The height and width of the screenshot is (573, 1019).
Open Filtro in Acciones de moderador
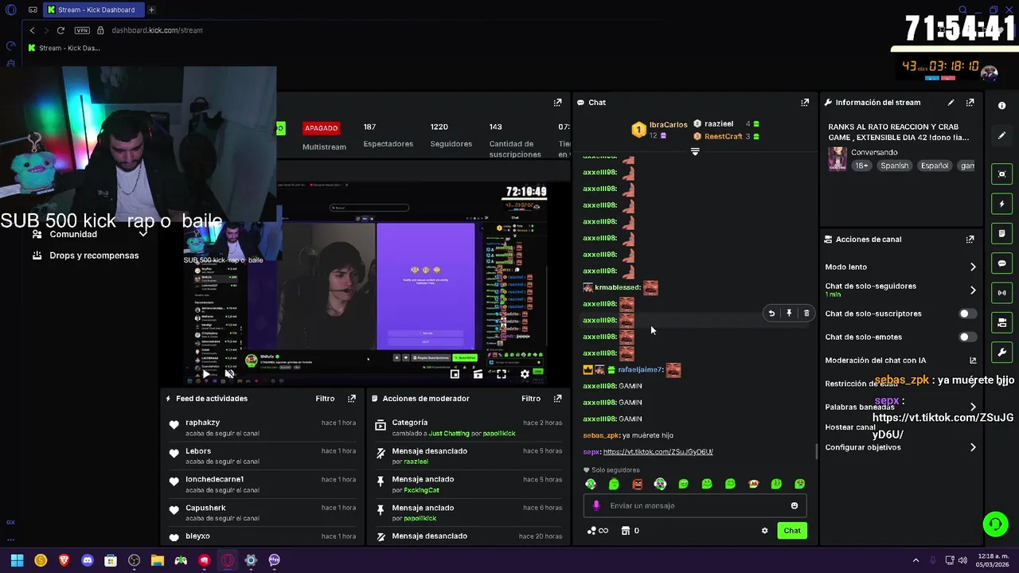point(531,399)
